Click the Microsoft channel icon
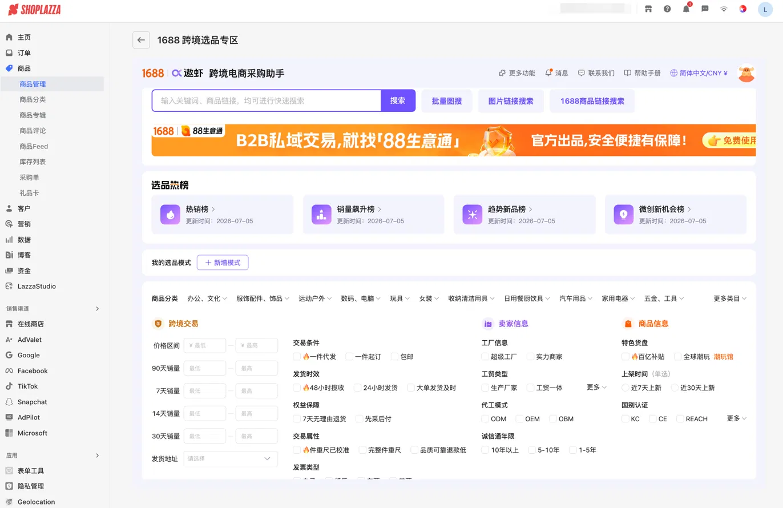 [9, 433]
